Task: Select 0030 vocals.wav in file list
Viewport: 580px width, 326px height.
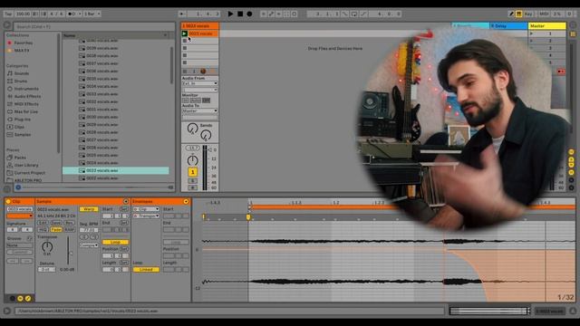Action: (x=102, y=117)
